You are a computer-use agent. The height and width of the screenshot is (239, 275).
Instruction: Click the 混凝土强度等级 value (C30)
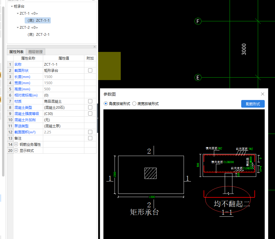click(63, 113)
